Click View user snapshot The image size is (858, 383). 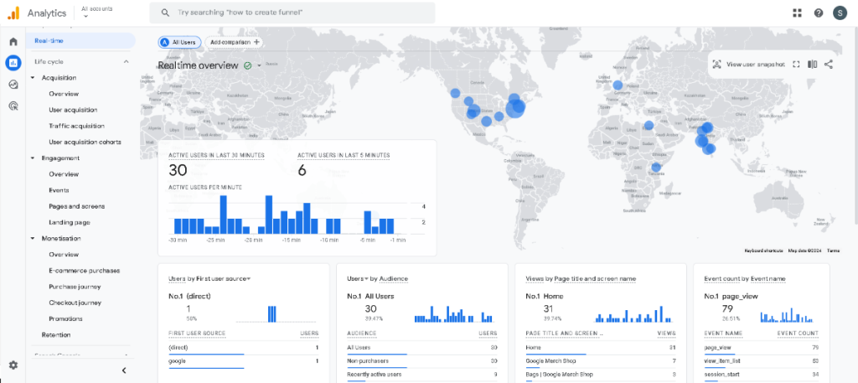748,64
